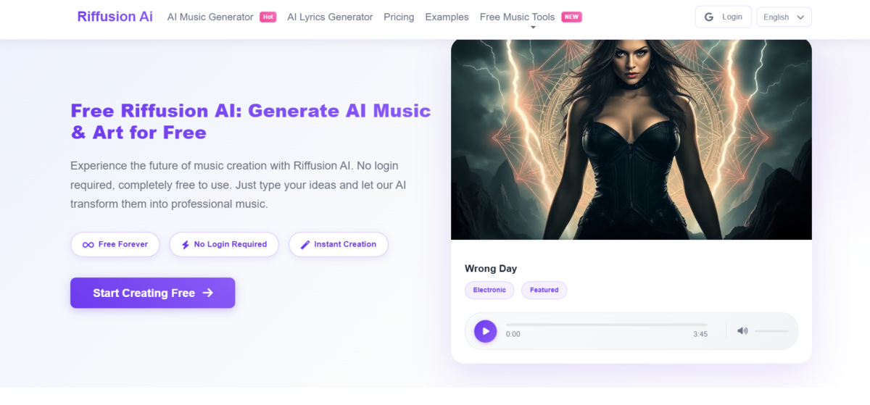870x405 pixels.
Task: Select the Electronic genre tag
Action: pyautogui.click(x=489, y=290)
